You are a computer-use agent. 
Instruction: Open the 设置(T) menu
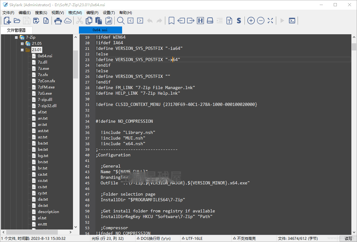point(109,13)
